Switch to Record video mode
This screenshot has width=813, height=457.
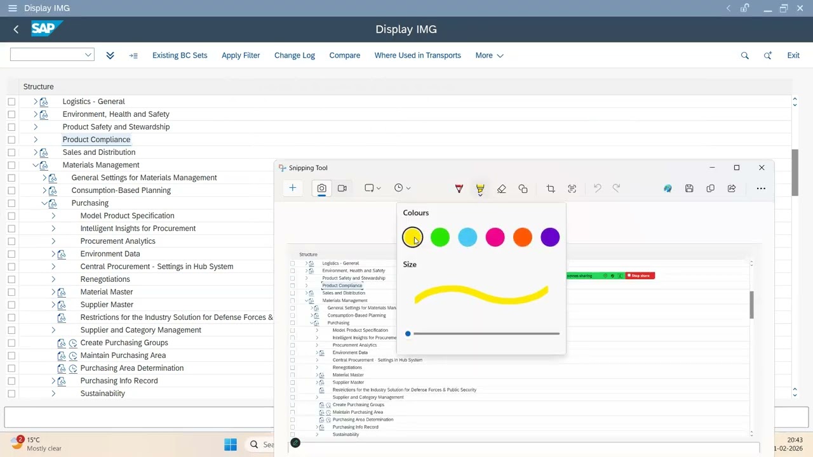pyautogui.click(x=342, y=188)
